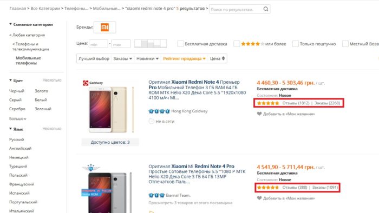This screenshot has height=213, width=379.
Task: Click the minimum price input field
Action: pos(99,44)
